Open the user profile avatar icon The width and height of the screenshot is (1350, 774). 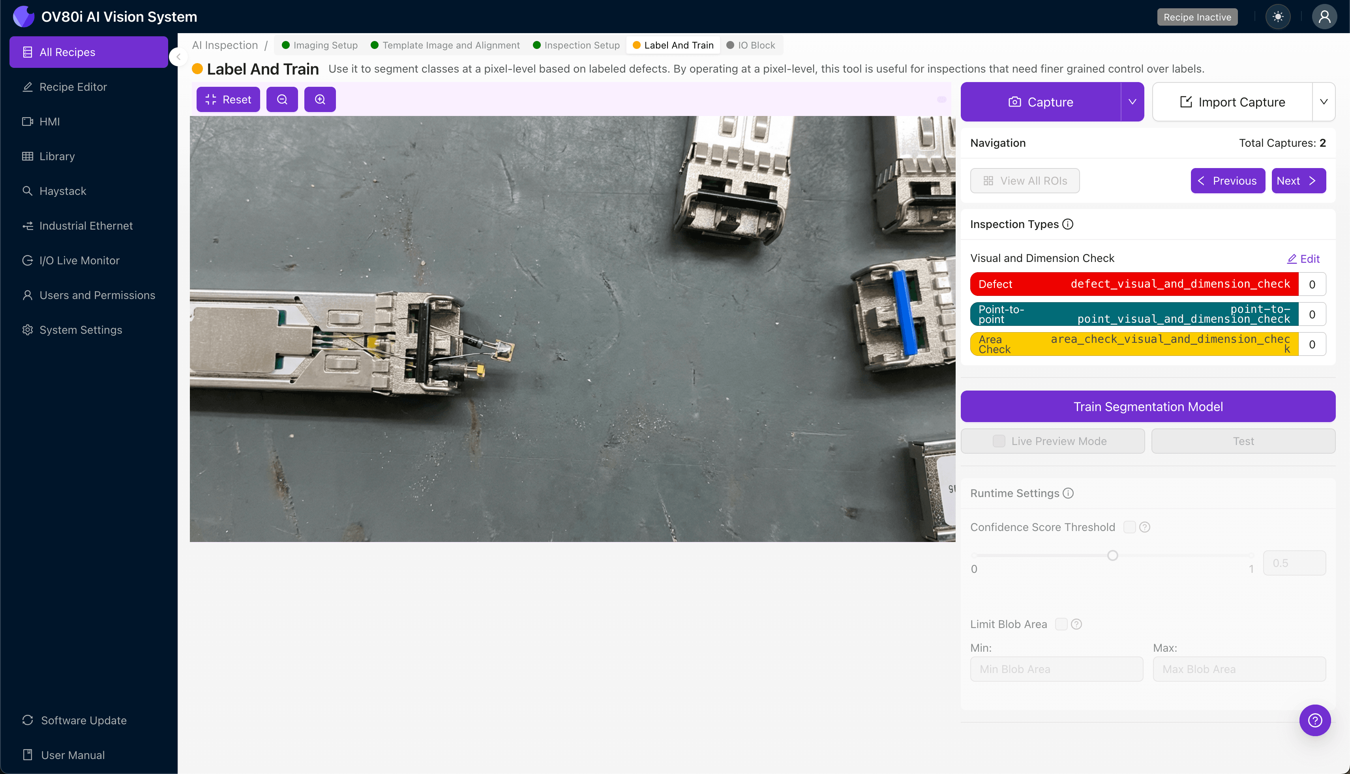pyautogui.click(x=1324, y=17)
